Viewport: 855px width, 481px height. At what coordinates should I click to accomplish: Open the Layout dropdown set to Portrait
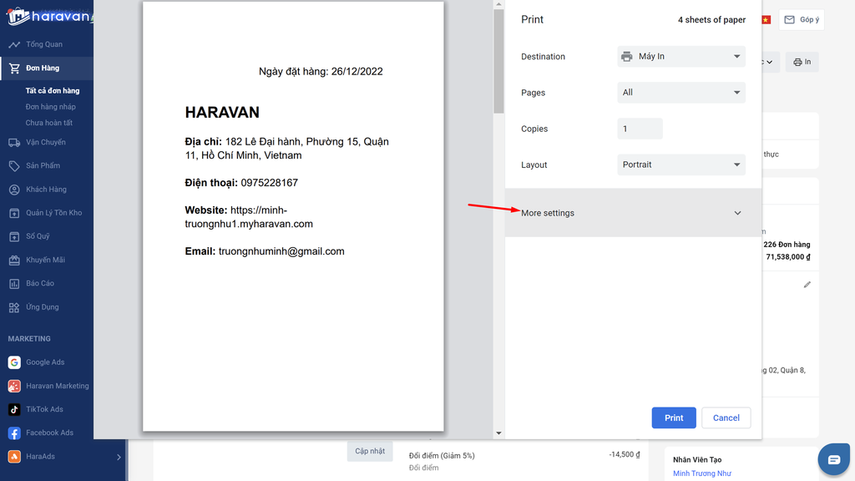coord(681,165)
